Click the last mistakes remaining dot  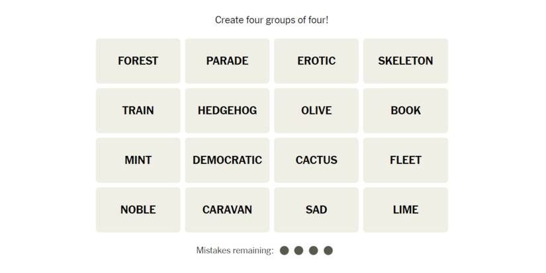click(x=328, y=251)
